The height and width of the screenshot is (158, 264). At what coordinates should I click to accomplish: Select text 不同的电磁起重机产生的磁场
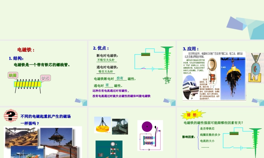pyautogui.click(x=46, y=116)
